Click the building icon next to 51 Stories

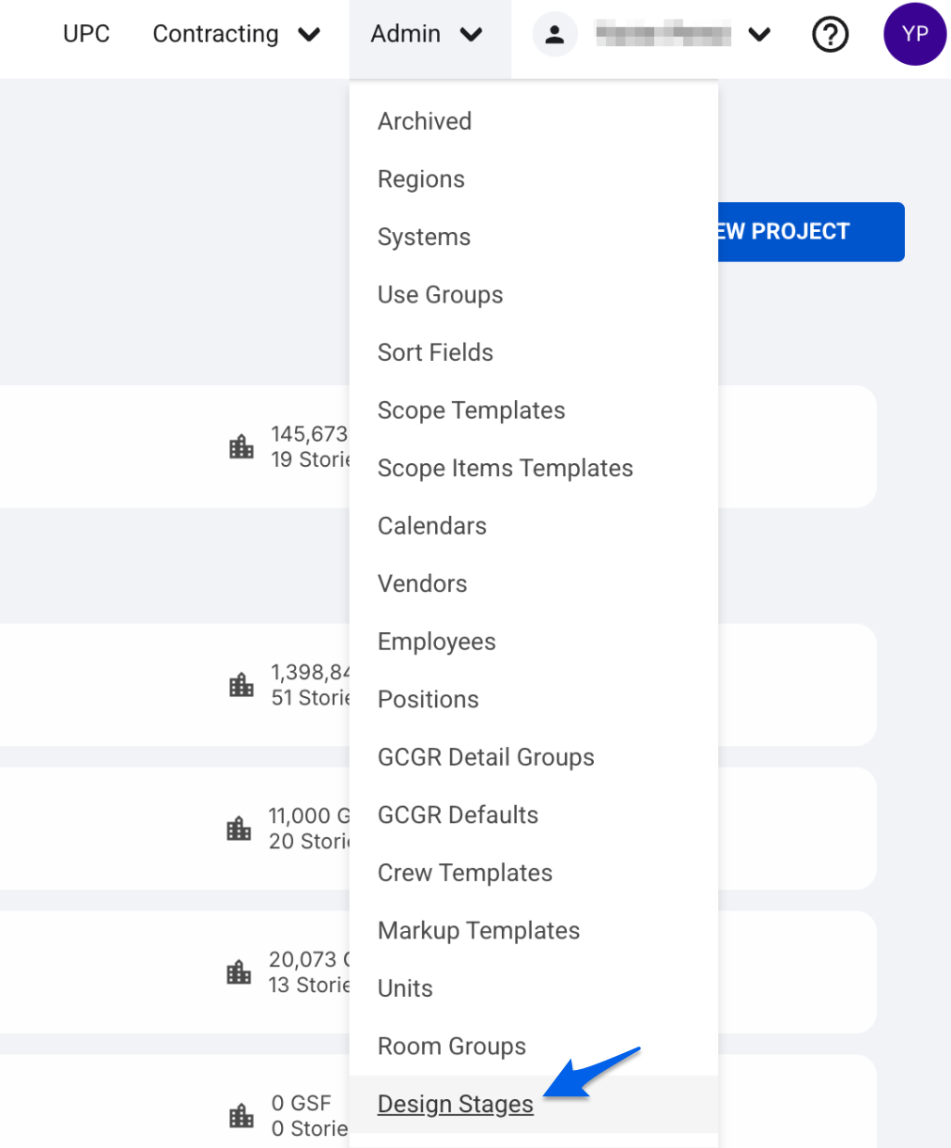pyautogui.click(x=242, y=685)
